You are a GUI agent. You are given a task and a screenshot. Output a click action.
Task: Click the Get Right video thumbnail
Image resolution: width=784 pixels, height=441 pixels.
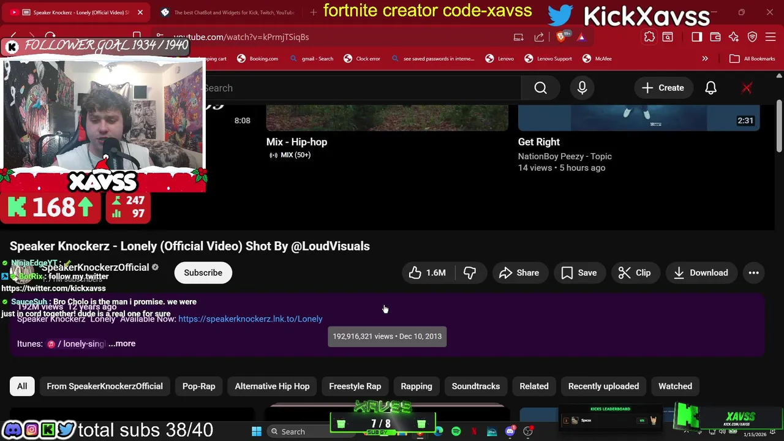pyautogui.click(x=639, y=118)
